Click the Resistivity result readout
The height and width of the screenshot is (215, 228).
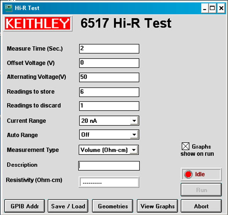pos(109,182)
